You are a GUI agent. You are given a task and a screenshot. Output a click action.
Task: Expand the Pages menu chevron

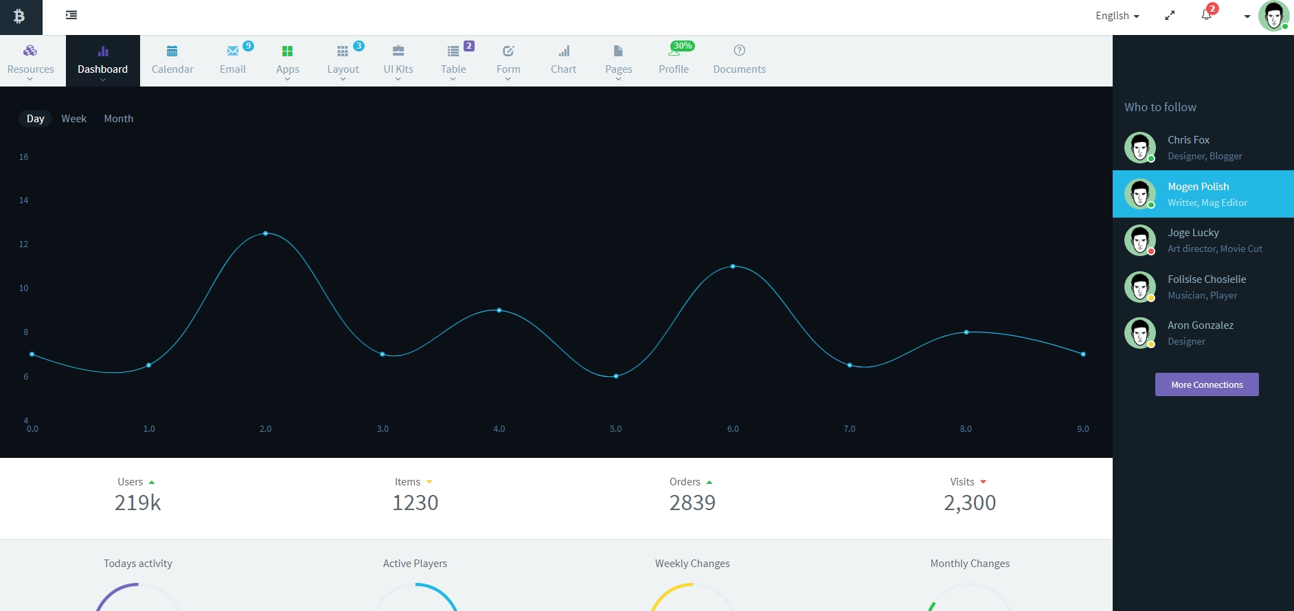pos(618,79)
